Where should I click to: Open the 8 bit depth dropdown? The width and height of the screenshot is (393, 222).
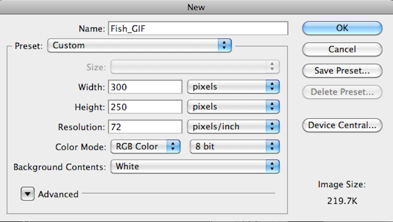pos(235,146)
